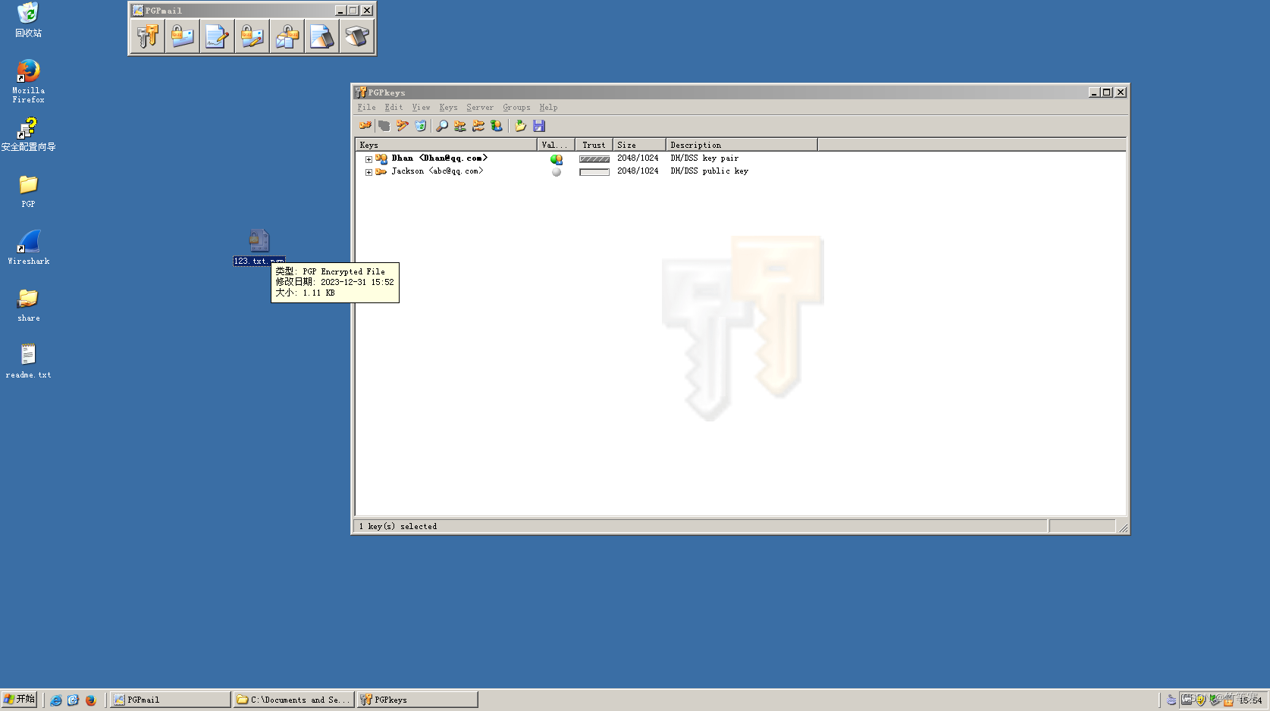The width and height of the screenshot is (1270, 711).
Task: Click the taskbar clock showing 15:54
Action: [1250, 700]
